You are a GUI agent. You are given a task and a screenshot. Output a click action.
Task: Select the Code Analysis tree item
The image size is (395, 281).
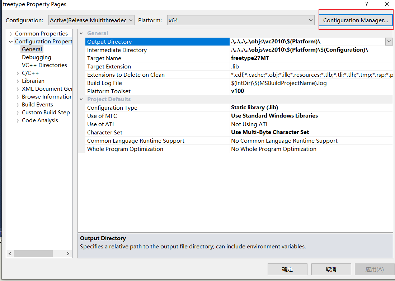(40, 120)
